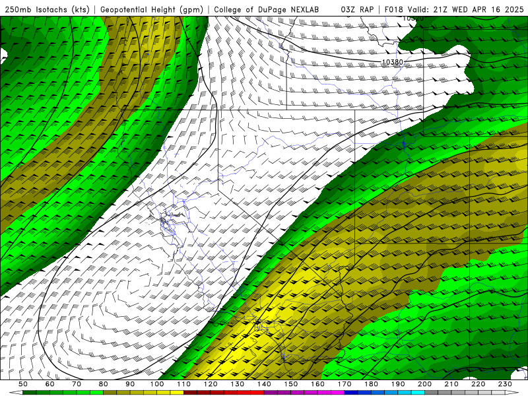Image resolution: width=528 pixels, height=396 pixels.
Task: Click the 90 value on the color scale
Action: pyautogui.click(x=130, y=384)
